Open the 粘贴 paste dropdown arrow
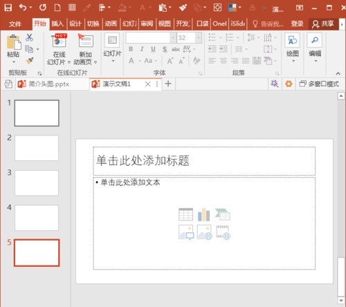The width and height of the screenshot is (346, 307). 14,62
